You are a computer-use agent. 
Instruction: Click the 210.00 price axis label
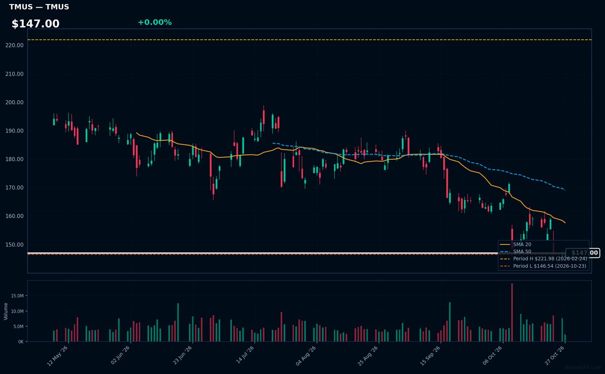[x=15, y=74]
